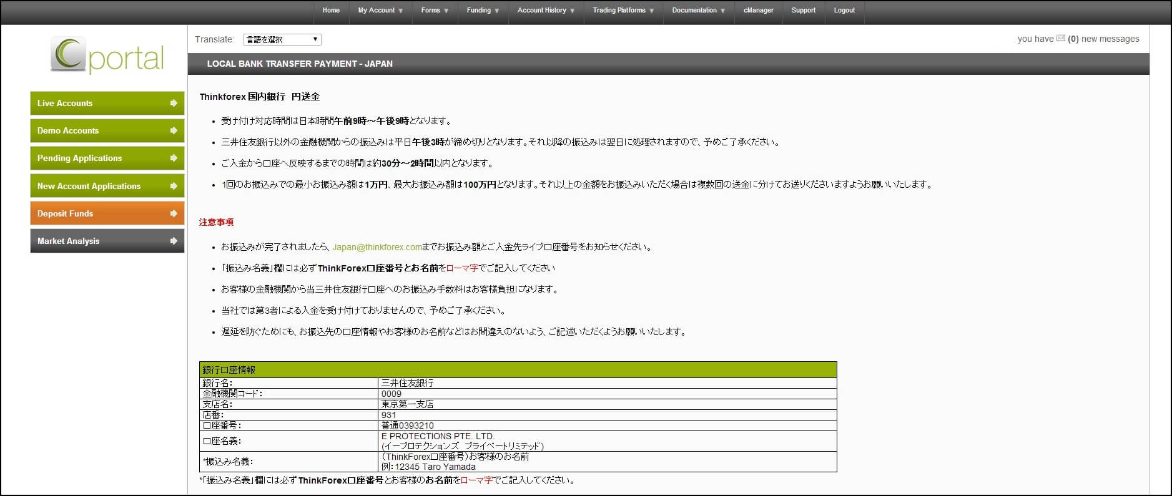Click the Japan@thinkforex.com email link
This screenshot has width=1172, height=496.
click(377, 247)
